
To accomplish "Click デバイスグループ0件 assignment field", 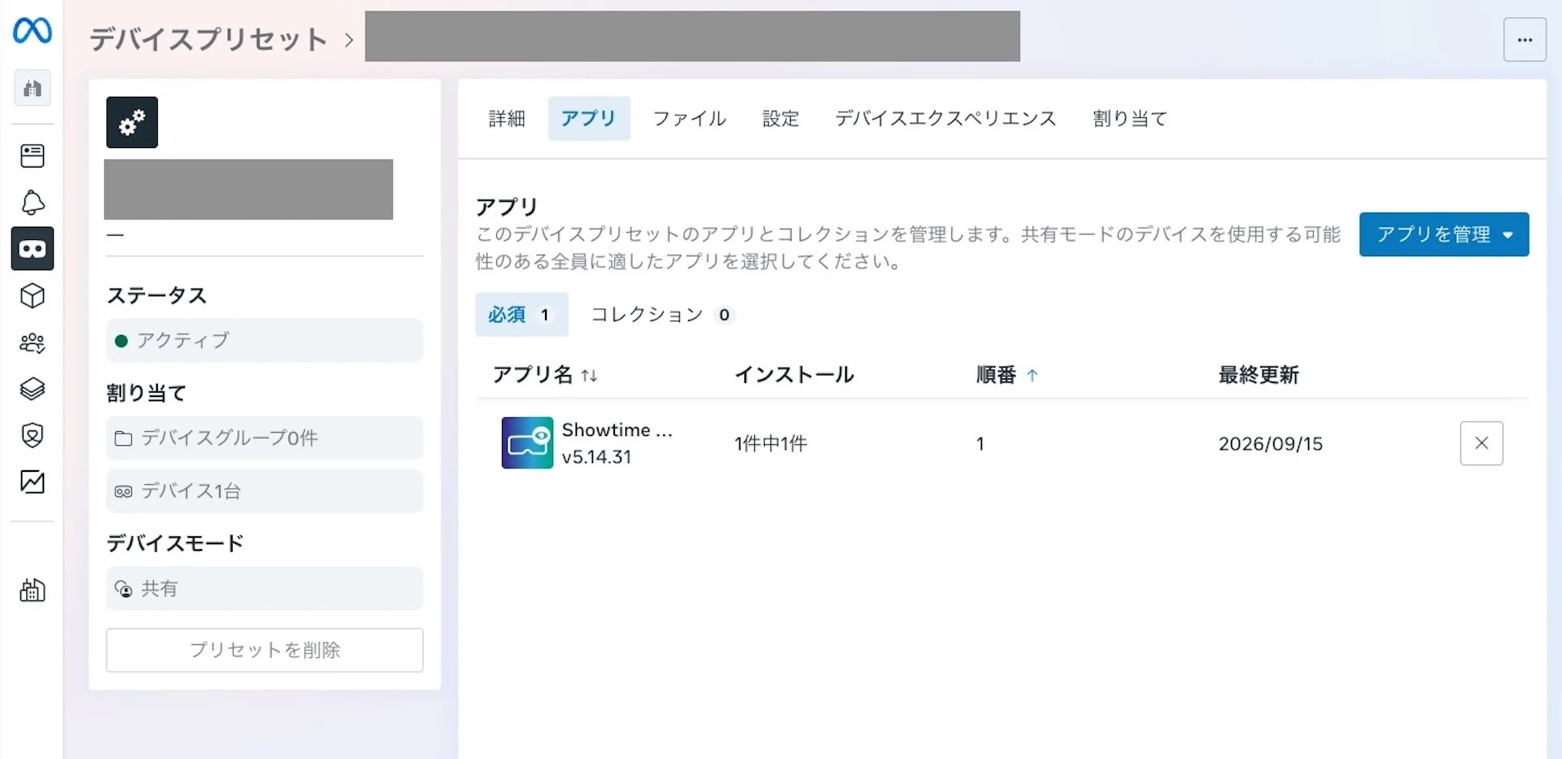I will point(264,438).
